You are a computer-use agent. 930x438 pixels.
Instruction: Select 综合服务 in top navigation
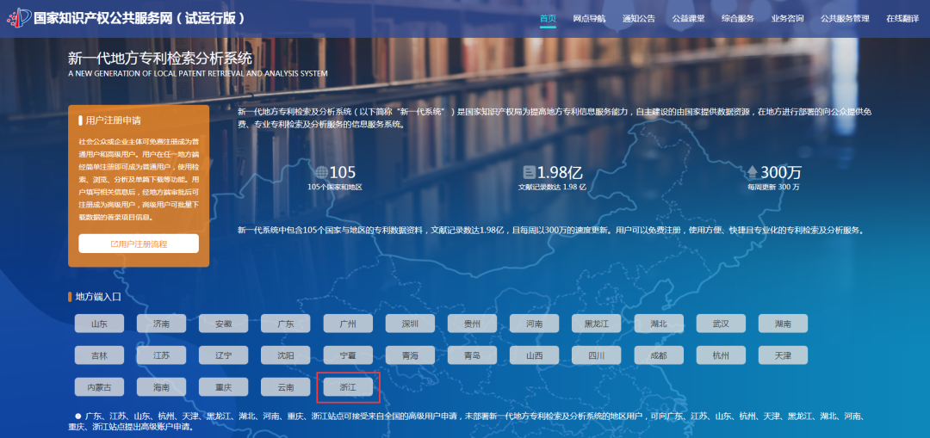(738, 18)
